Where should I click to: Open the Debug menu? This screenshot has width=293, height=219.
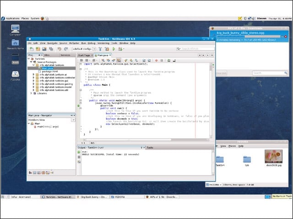(92, 43)
